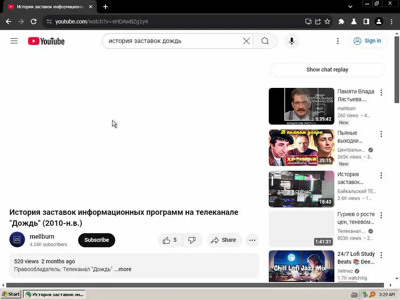Open options for Памяти Влада Листьева video
The height and width of the screenshot is (300, 400).
click(381, 93)
